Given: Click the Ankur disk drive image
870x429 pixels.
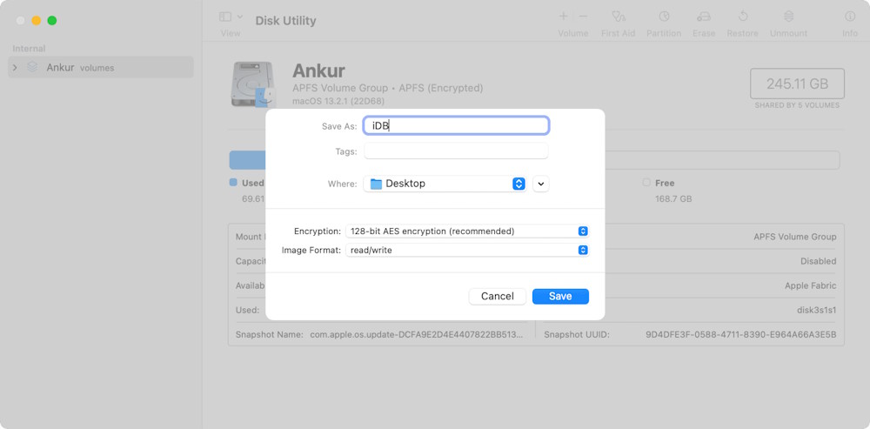Looking at the screenshot, I should tap(253, 84).
